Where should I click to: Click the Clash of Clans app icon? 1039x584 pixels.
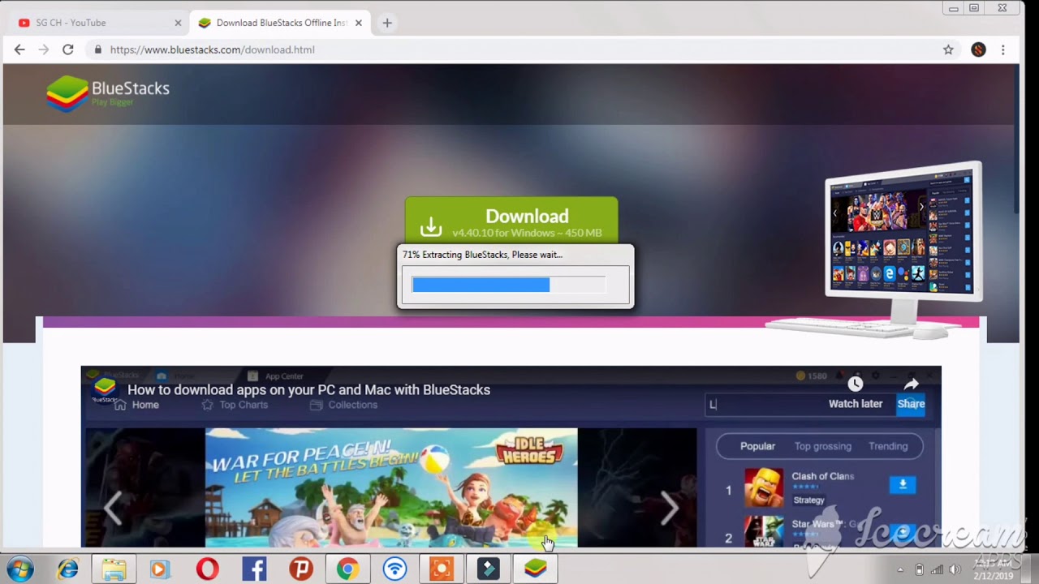pyautogui.click(x=764, y=488)
